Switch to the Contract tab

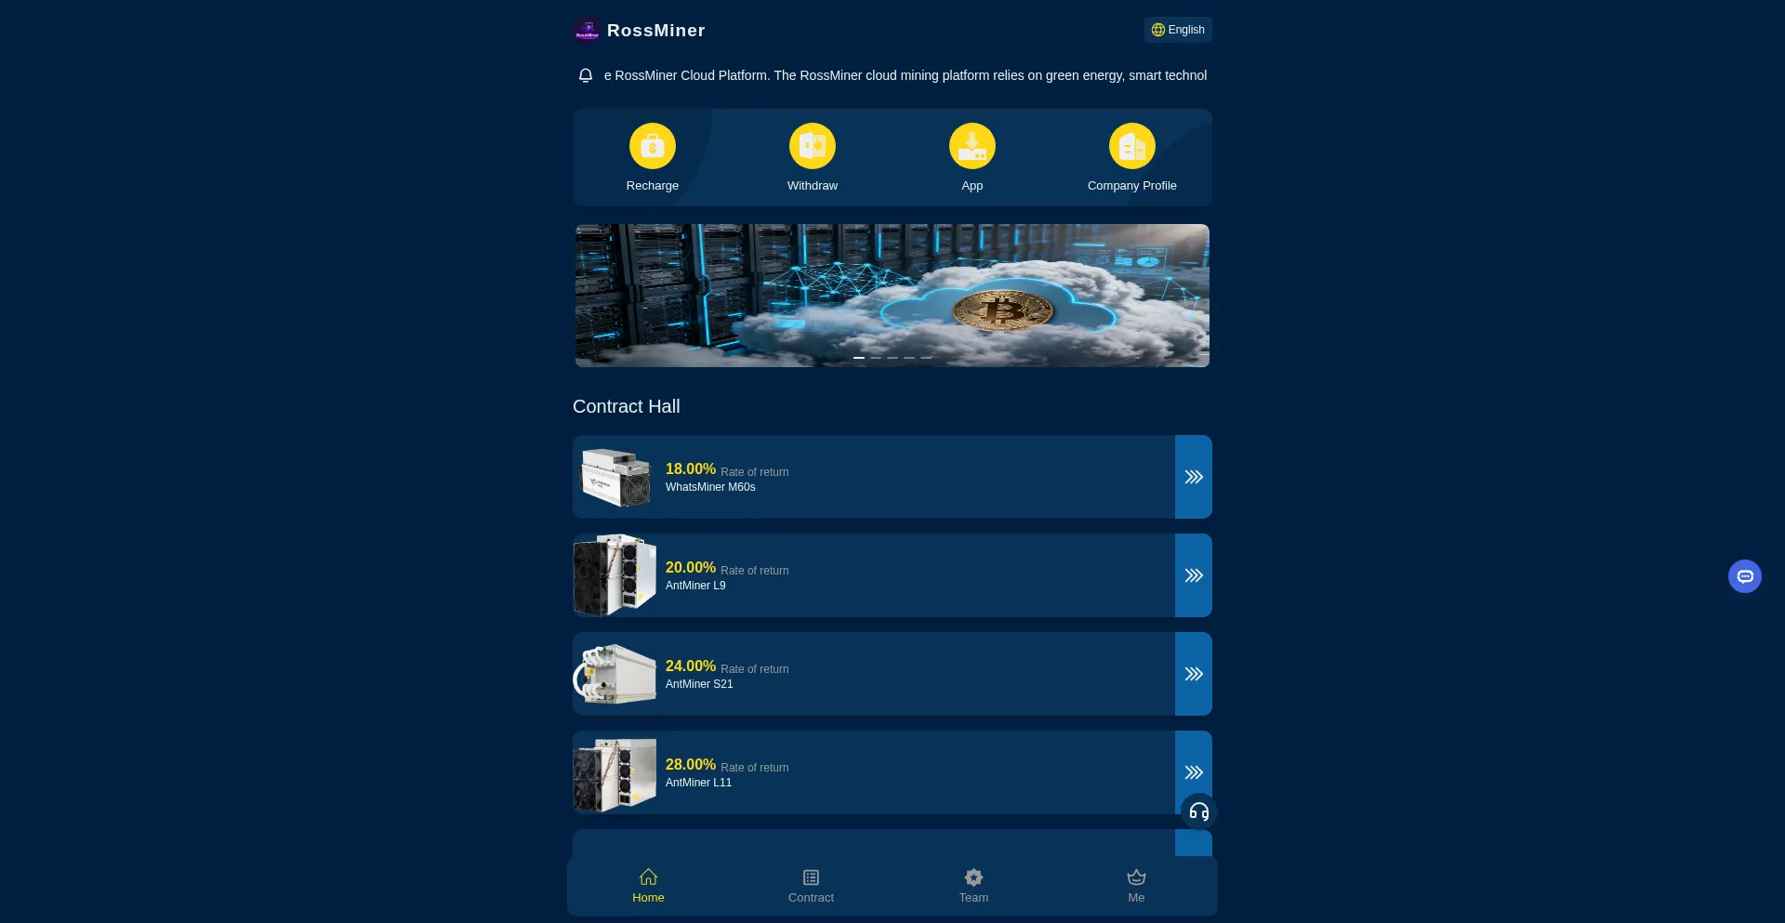click(811, 886)
